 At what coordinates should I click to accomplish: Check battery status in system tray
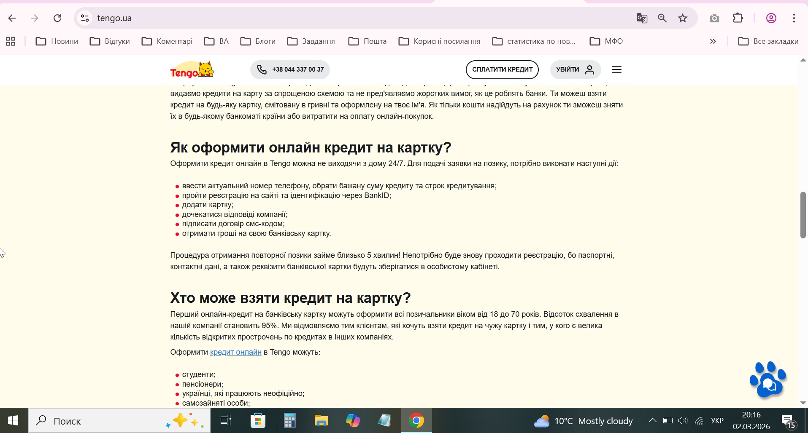[667, 420]
